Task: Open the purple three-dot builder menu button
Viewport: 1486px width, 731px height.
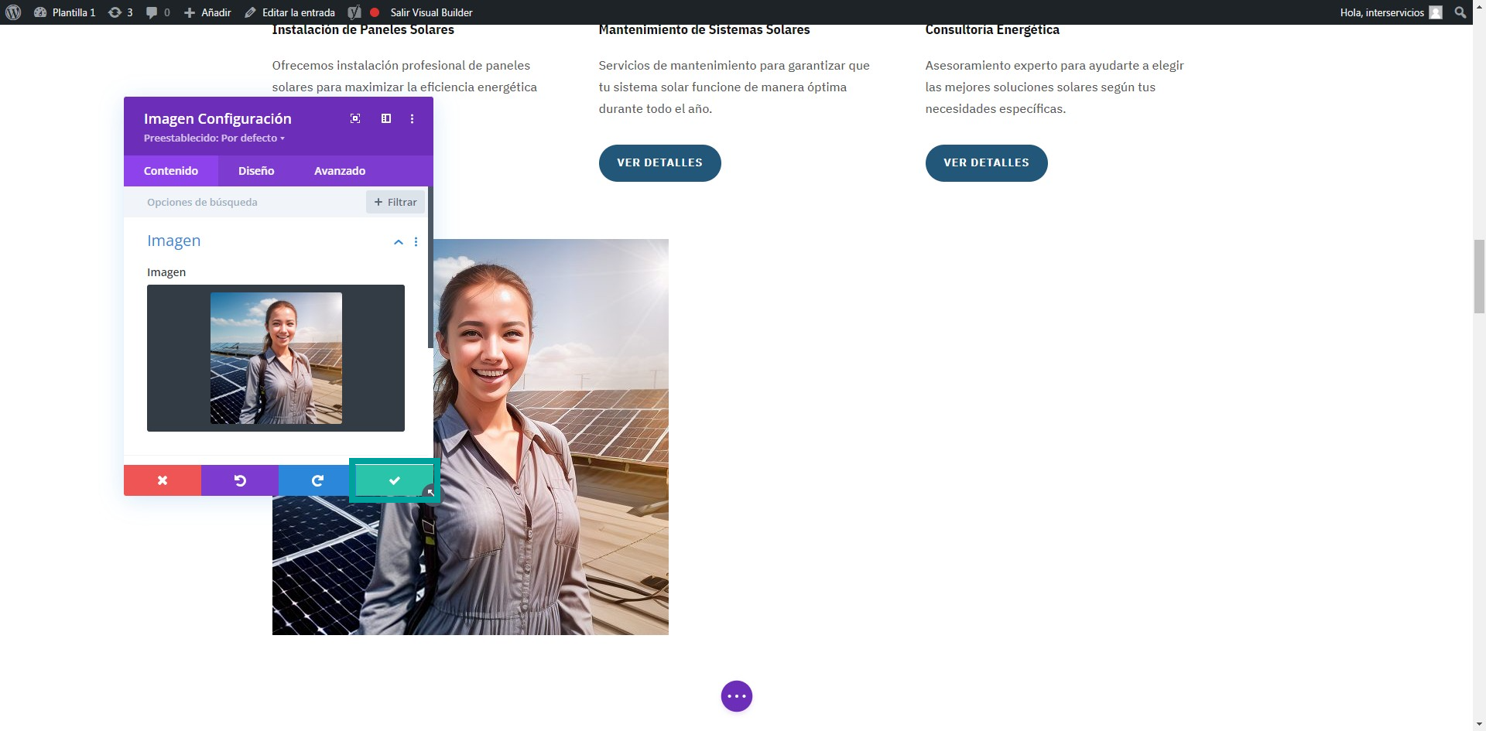Action: tap(737, 696)
